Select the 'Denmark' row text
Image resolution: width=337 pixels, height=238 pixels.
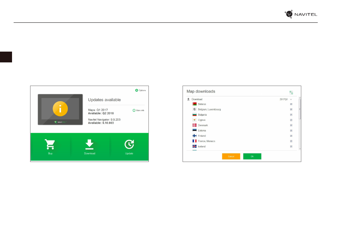[203, 125]
